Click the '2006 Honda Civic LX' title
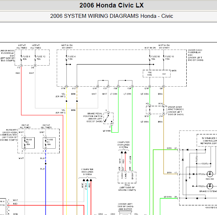Screen dimensions: 217x215 (111, 5)
